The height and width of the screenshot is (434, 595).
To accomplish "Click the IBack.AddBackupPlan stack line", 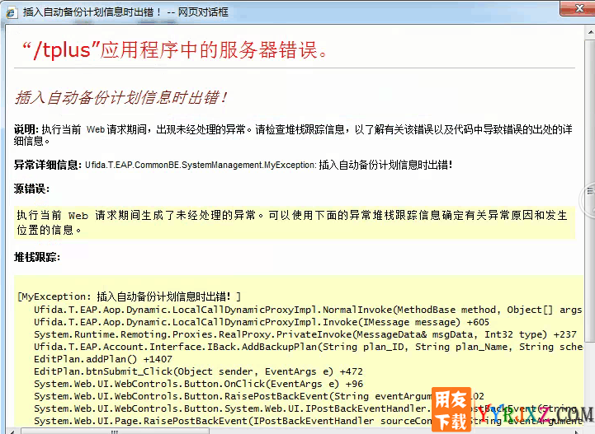I will pyautogui.click(x=308, y=347).
